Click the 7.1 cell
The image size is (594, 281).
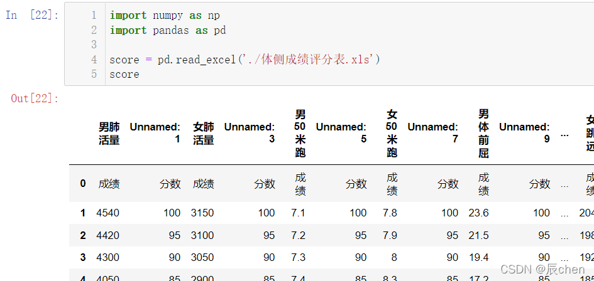pos(298,213)
